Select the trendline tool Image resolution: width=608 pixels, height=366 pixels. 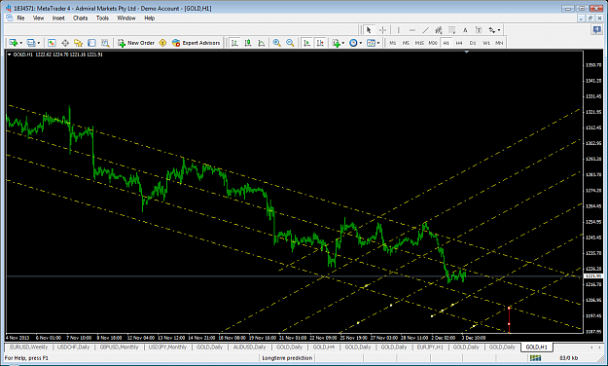point(425,30)
